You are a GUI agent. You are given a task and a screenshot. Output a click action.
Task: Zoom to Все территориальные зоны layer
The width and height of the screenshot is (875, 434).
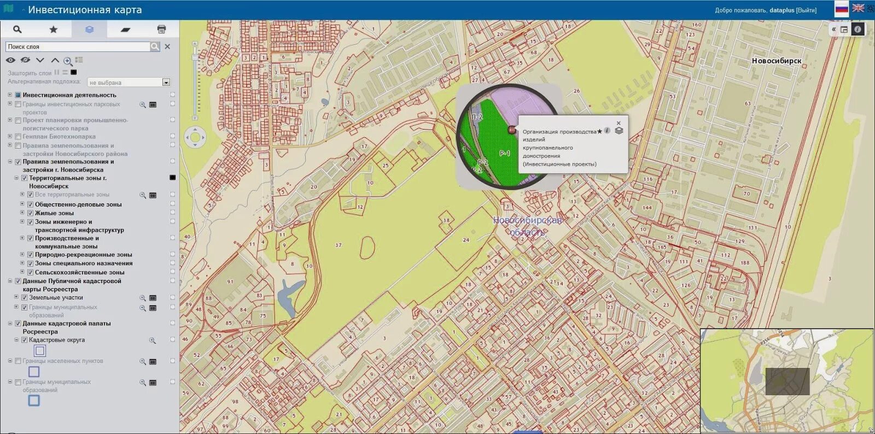pos(143,195)
